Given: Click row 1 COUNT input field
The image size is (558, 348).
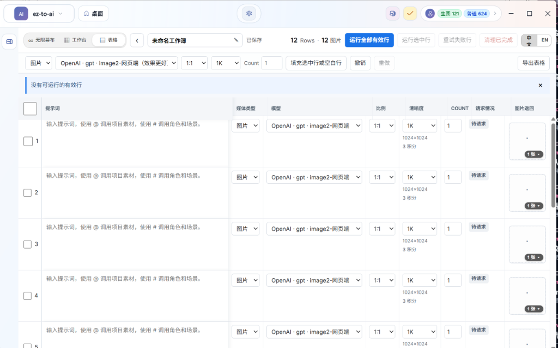Looking at the screenshot, I should tap(453, 126).
